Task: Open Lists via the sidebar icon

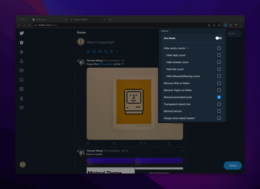Action: tap(22, 89)
